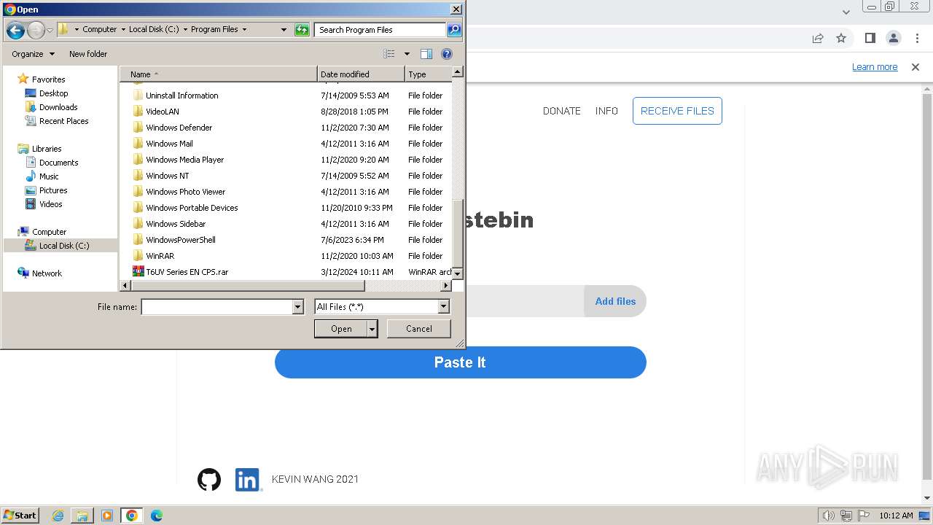
Task: Expand Program Files breadcrumb arrow
Action: [x=244, y=30]
